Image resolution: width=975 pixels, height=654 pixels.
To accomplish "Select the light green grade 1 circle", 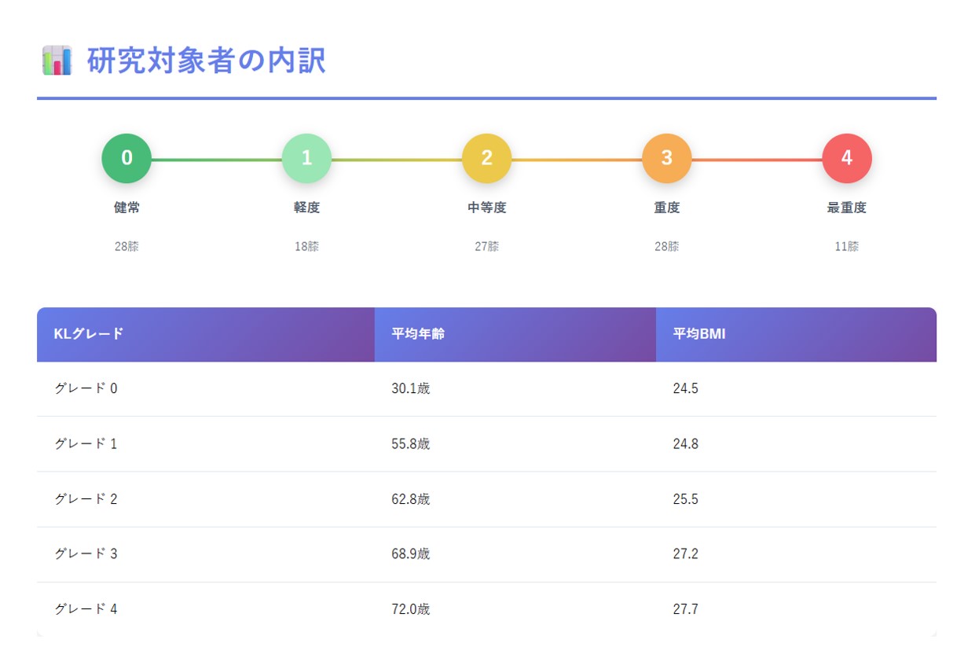I will 306,158.
